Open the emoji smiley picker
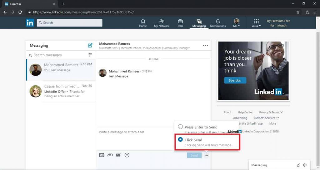The height and width of the screenshot is (170, 320). pyautogui.click(x=127, y=155)
